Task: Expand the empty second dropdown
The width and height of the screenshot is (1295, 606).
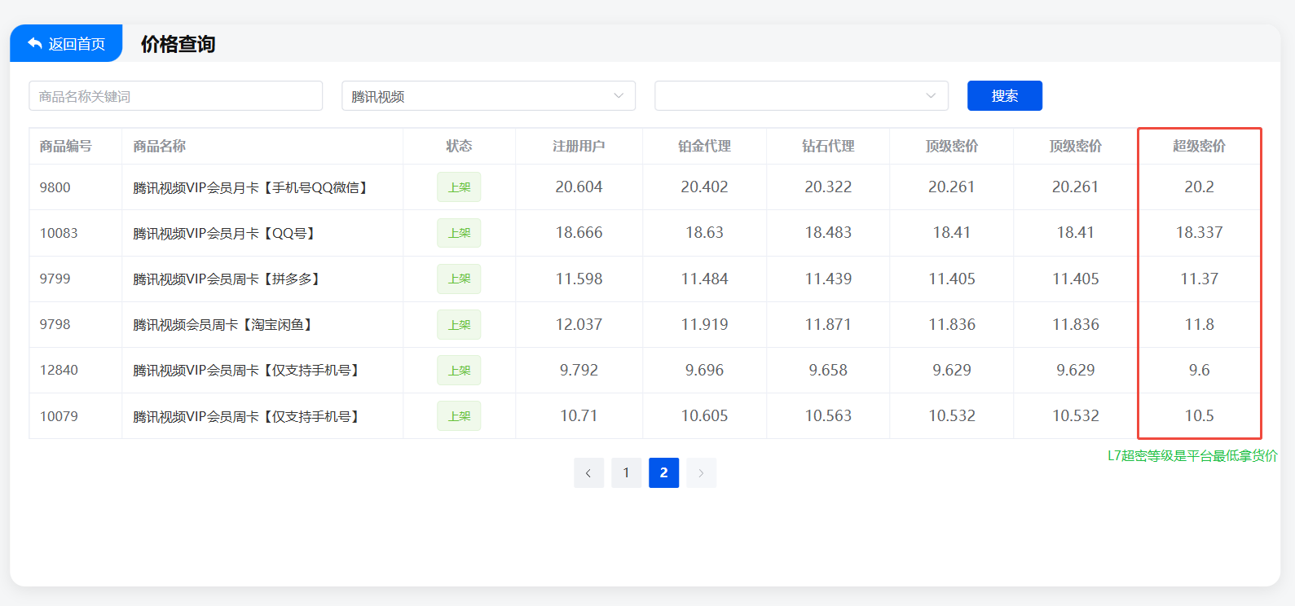Action: click(800, 96)
